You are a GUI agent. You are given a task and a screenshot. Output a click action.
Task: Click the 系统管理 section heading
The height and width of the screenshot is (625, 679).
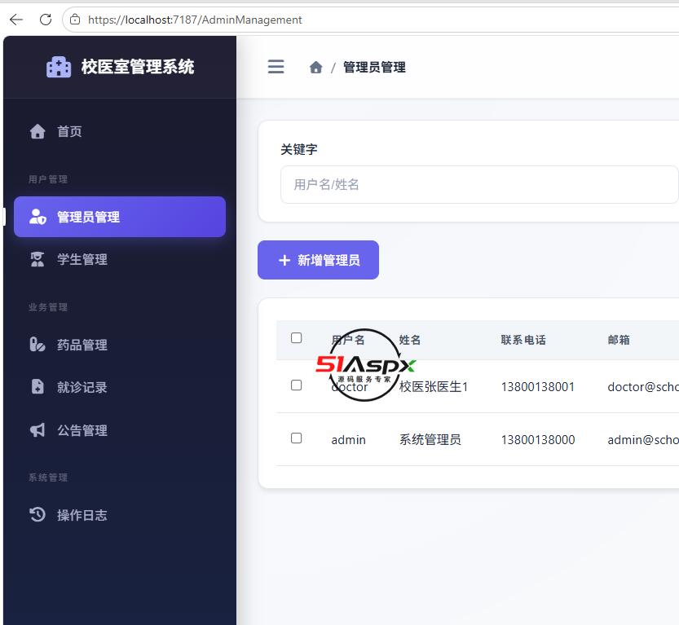48,478
